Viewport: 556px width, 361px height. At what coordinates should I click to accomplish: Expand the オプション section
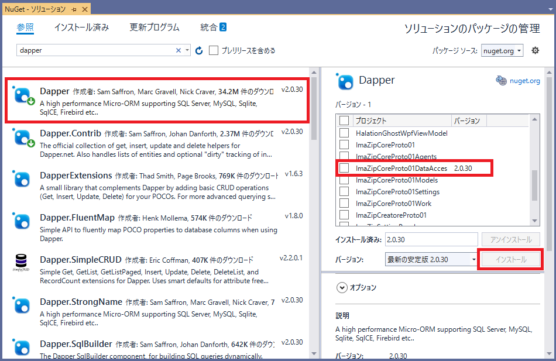(x=341, y=288)
